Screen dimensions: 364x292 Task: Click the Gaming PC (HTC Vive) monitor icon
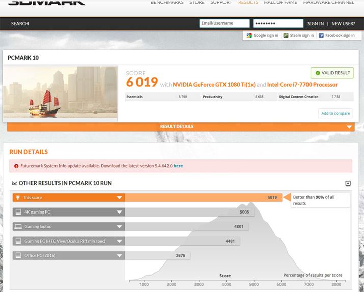point(18,241)
